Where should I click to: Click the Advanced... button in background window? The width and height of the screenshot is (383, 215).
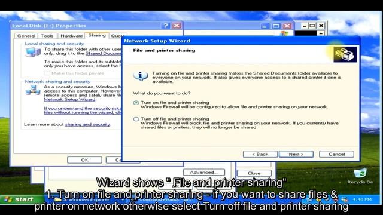[204, 173]
